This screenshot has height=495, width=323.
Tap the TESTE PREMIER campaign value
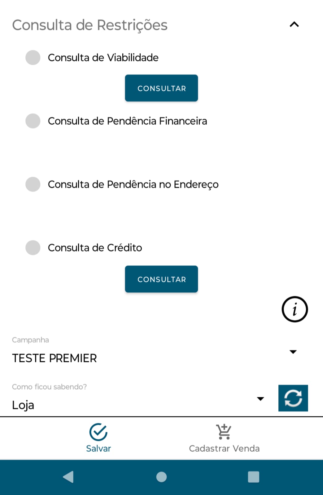click(55, 358)
